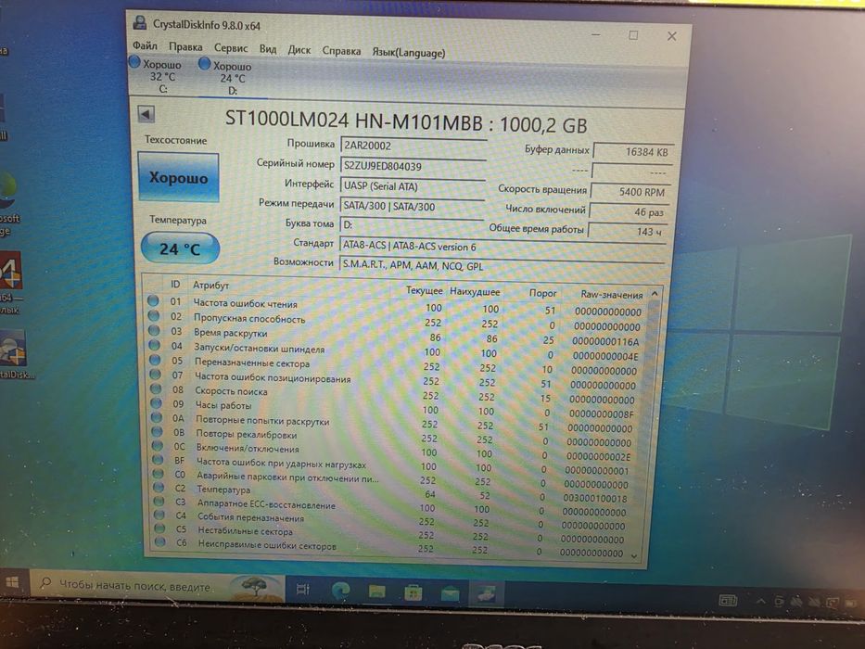Viewport: 865px width, 649px height.
Task: Open the Язык(Language) menu
Action: pos(408,53)
